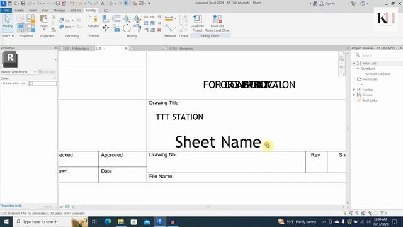403x227 pixels.
Task: Toggle the Rotate with component checkbox
Action: coord(31,83)
